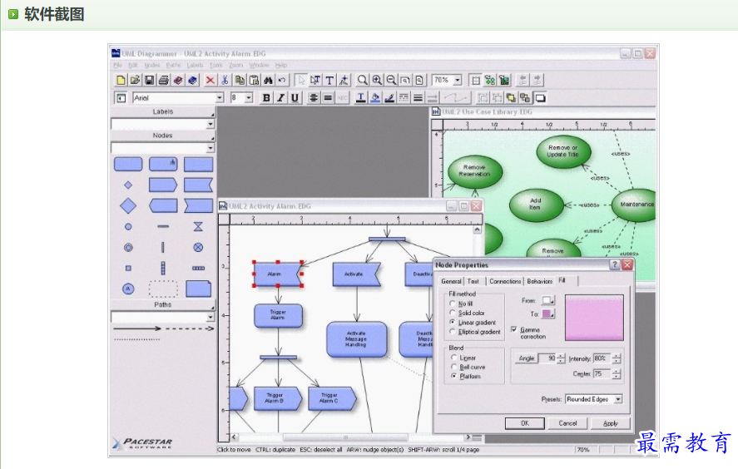Open the Labels panel dropdown
This screenshot has height=469, width=738.
[210, 124]
